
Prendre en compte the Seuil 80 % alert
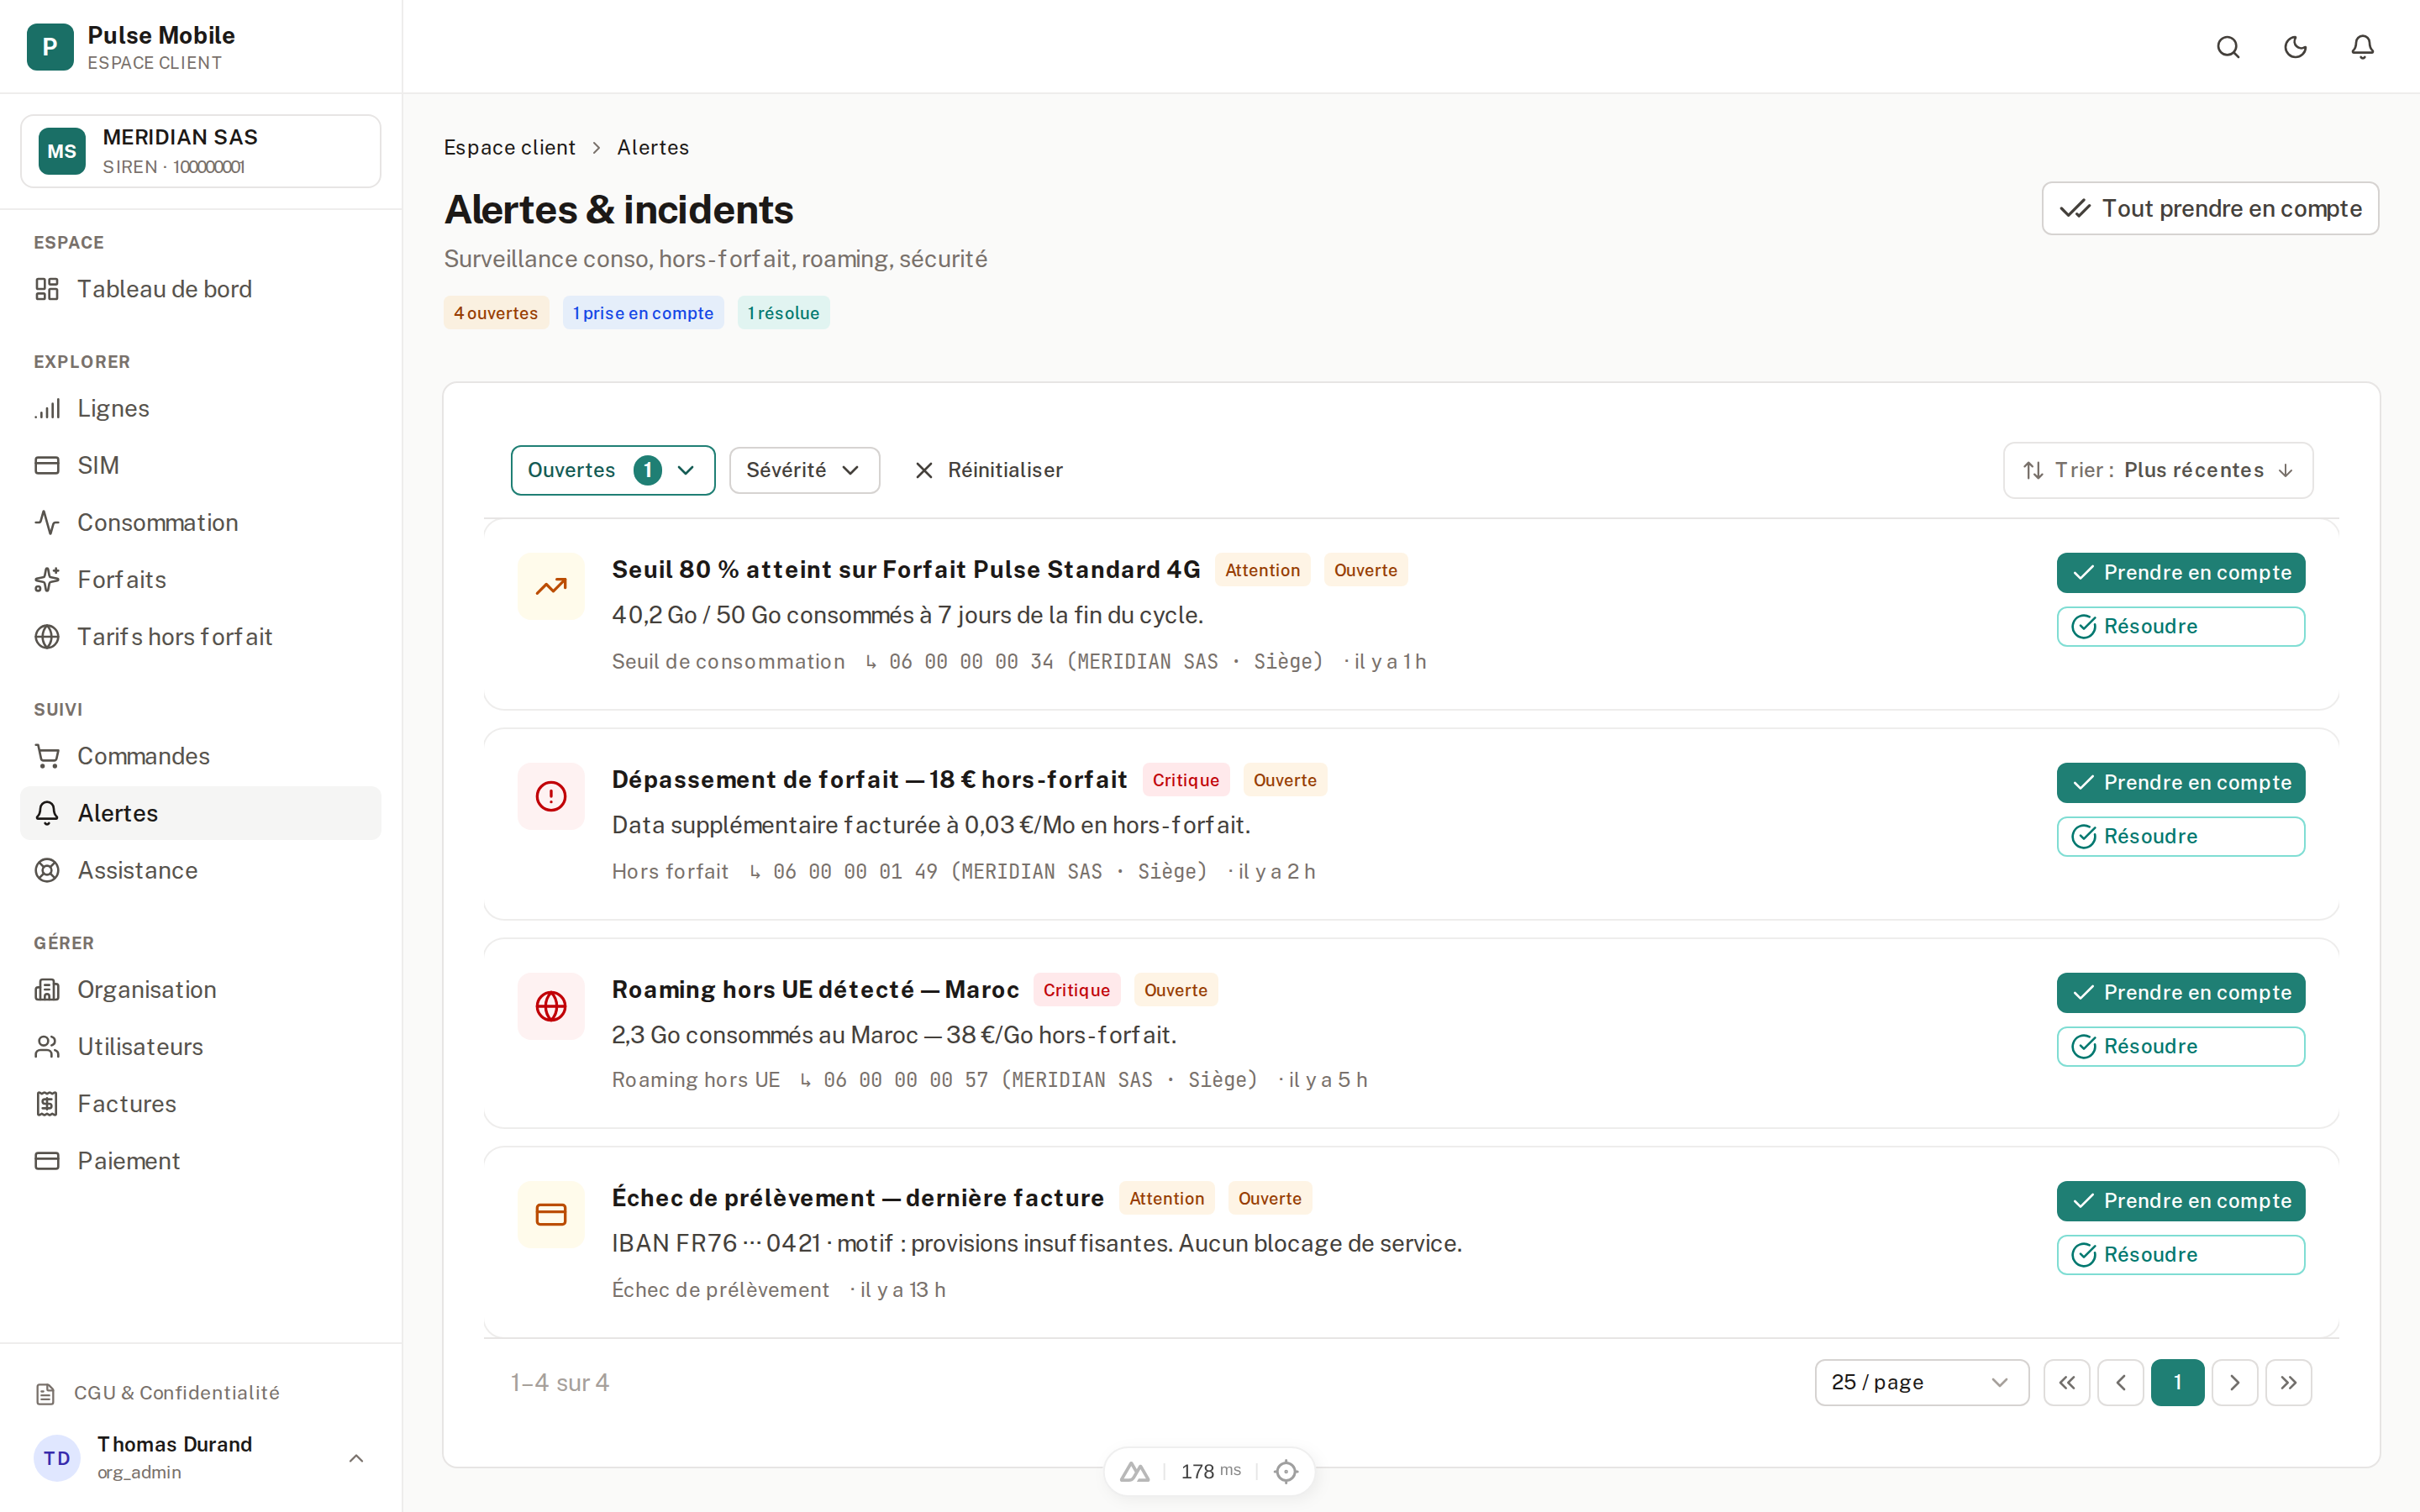pyautogui.click(x=2181, y=573)
